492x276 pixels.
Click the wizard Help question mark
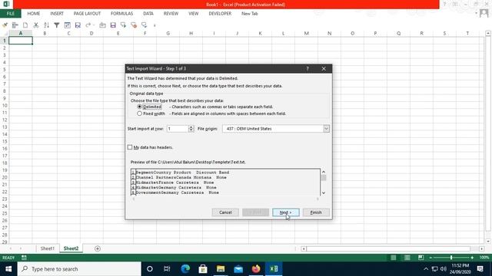click(307, 68)
